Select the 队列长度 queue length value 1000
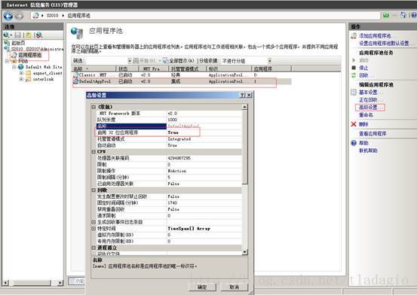 click(x=173, y=120)
